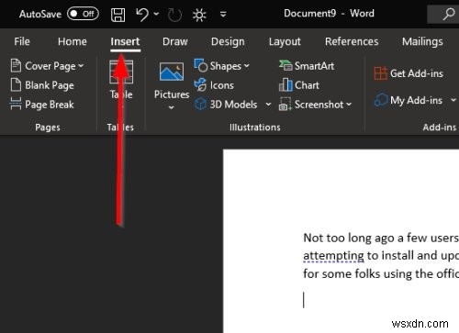Open the Mailings tab
Viewport: 459px width, 333px height.
pyautogui.click(x=422, y=41)
